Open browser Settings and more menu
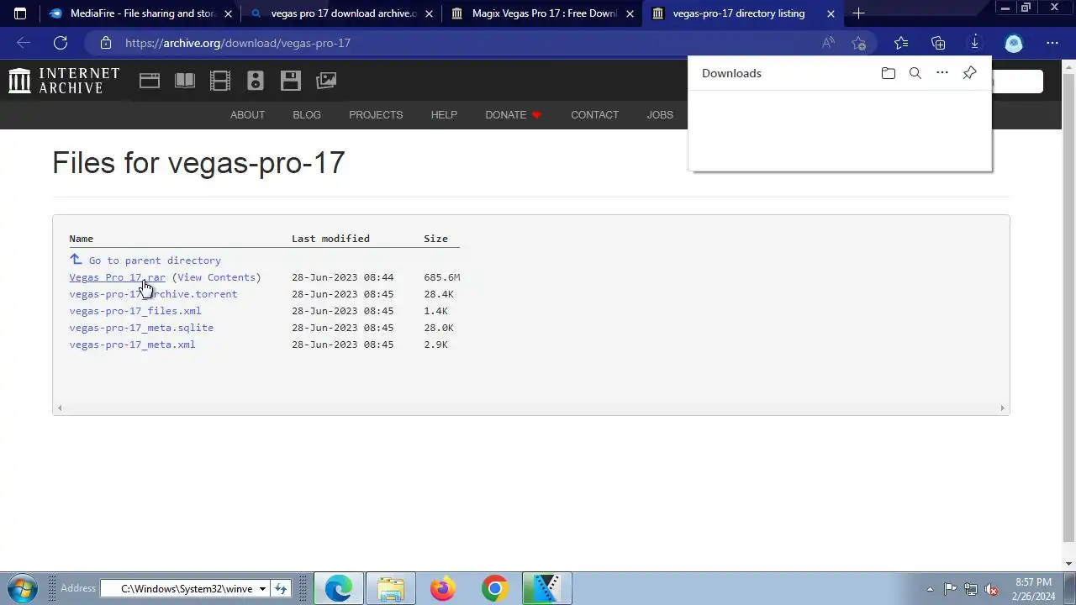This screenshot has width=1076, height=605. point(1052,43)
